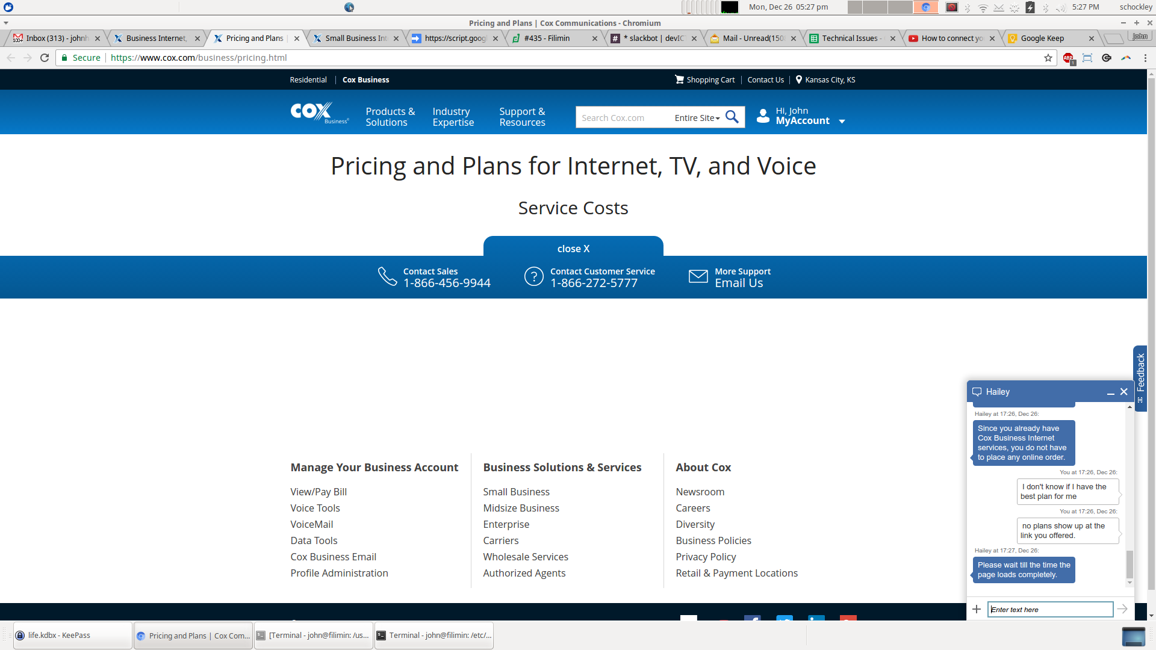Send chat message with arrow icon
Viewport: 1156px width, 650px height.
click(x=1123, y=609)
